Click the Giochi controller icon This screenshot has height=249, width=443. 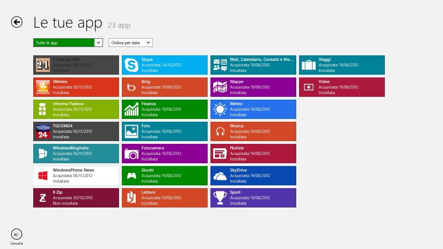131,175
